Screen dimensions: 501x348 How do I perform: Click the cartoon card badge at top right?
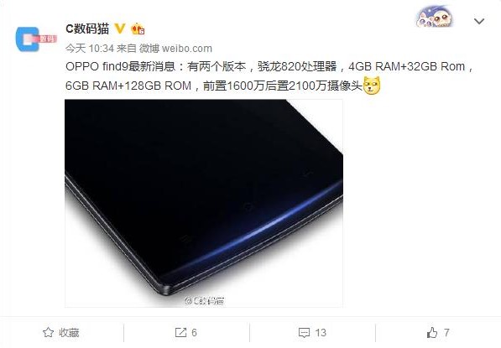[x=434, y=18]
